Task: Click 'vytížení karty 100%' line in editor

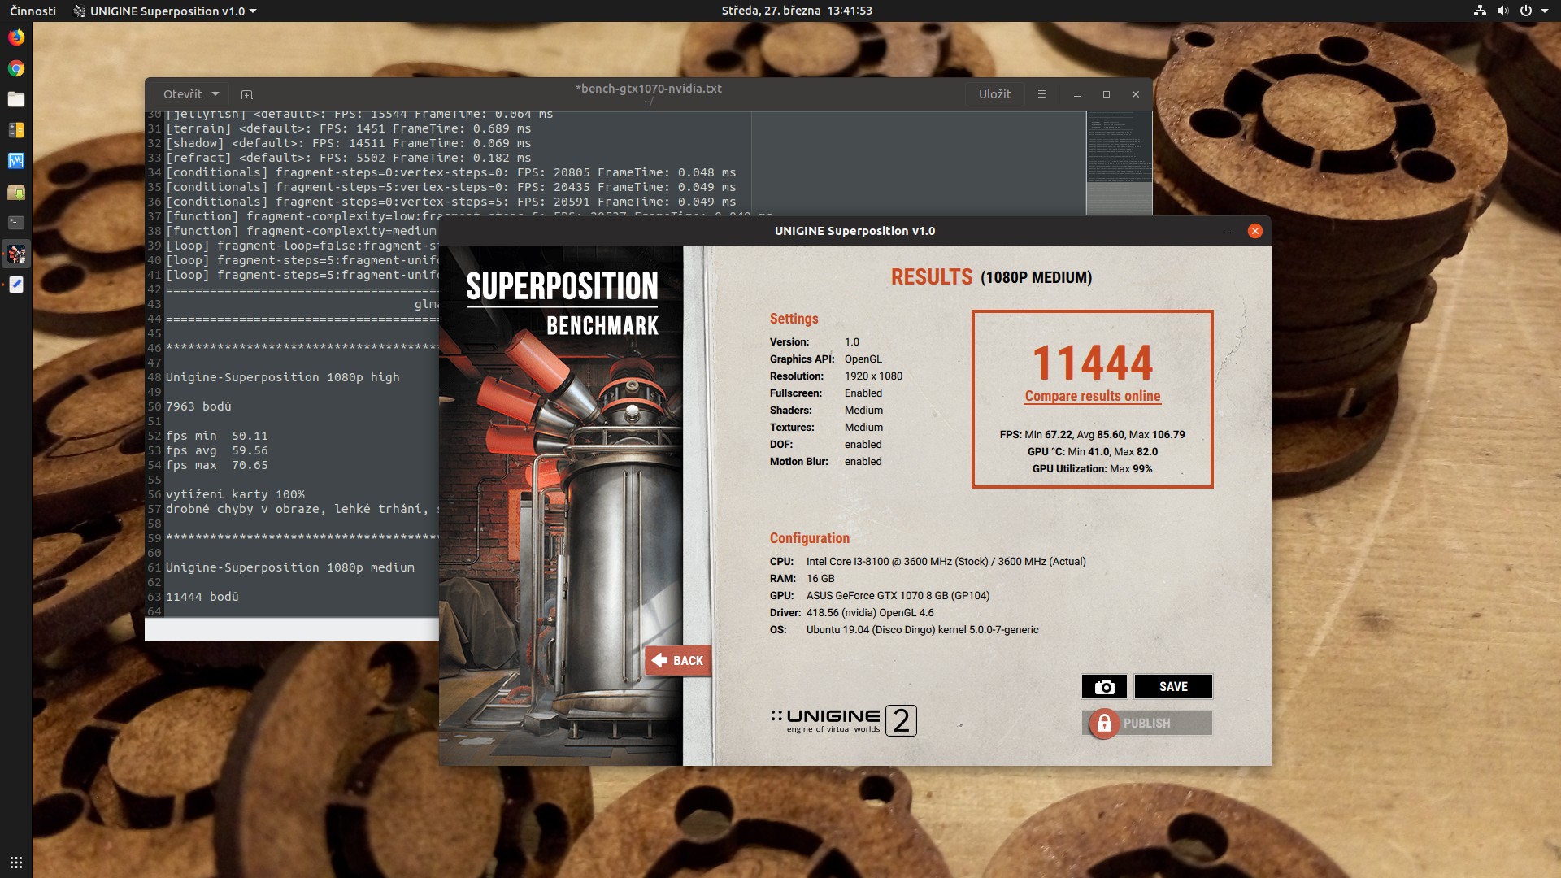Action: coord(236,494)
